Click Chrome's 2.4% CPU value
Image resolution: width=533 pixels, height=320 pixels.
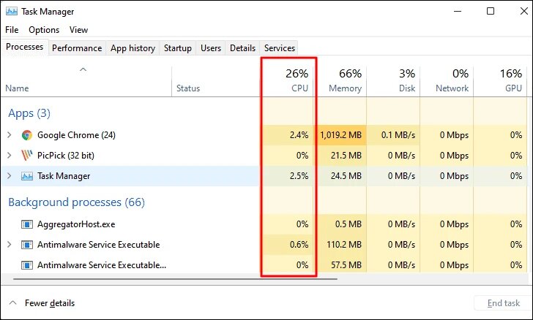[299, 135]
